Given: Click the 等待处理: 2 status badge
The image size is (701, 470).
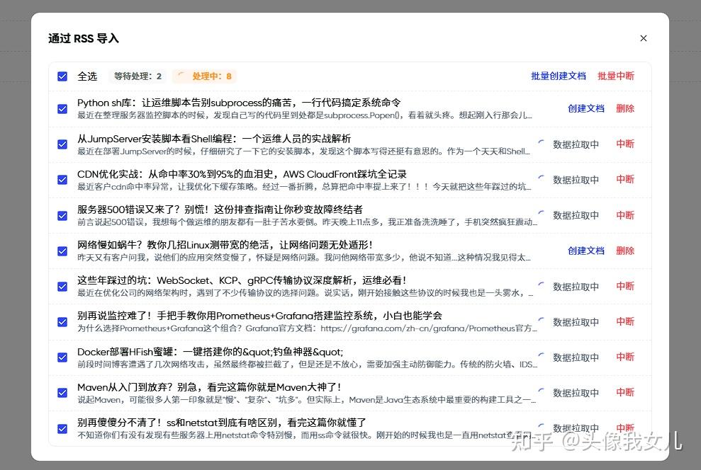Looking at the screenshot, I should click(x=138, y=76).
